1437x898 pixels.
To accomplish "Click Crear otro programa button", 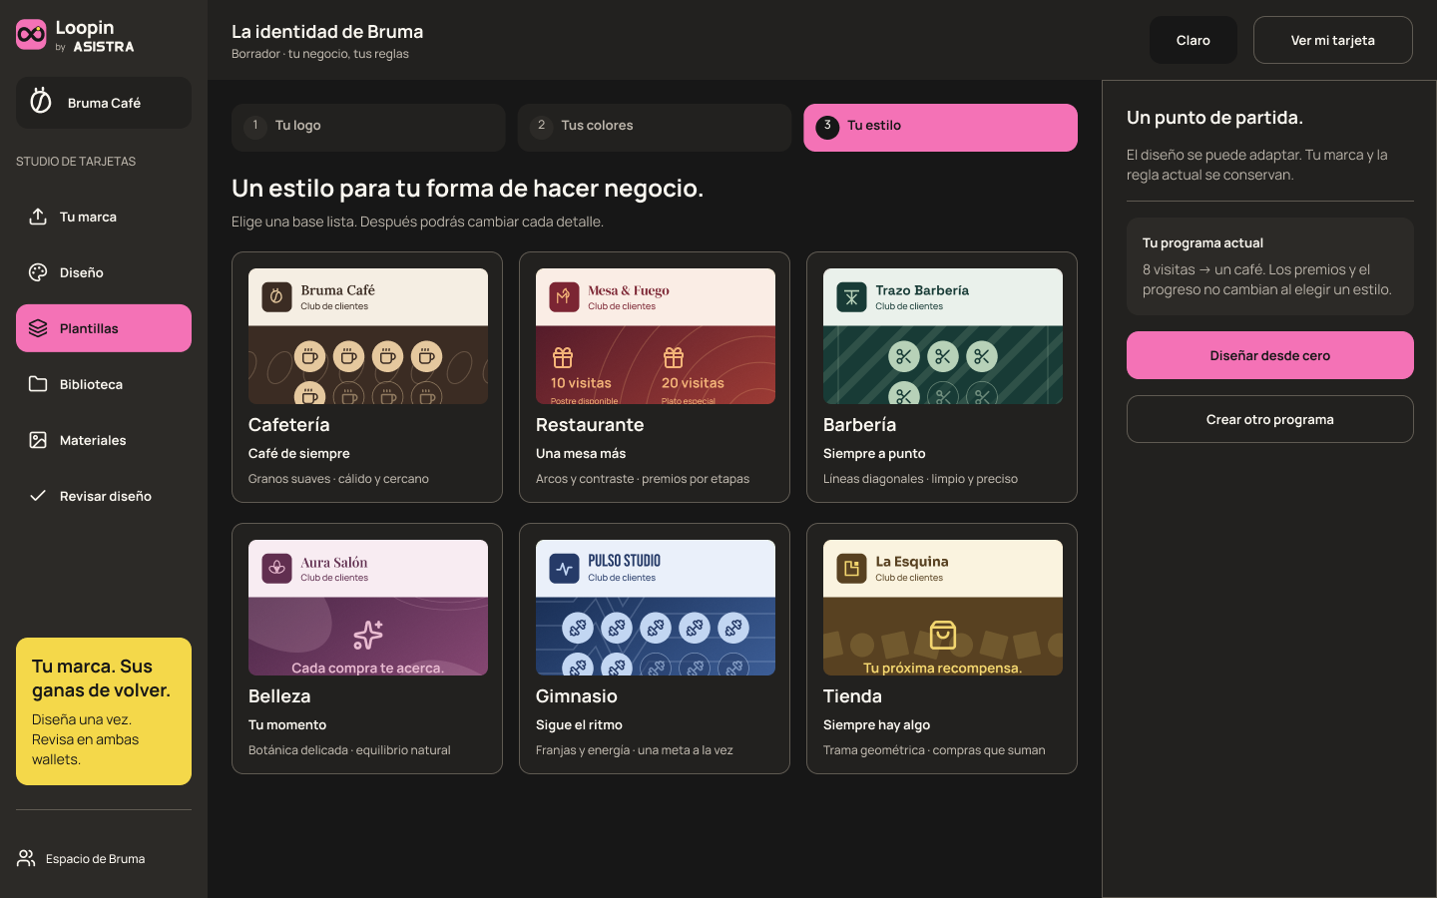I will coord(1270,419).
